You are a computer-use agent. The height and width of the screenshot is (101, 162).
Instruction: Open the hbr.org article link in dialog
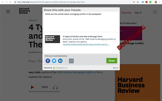[86, 44]
